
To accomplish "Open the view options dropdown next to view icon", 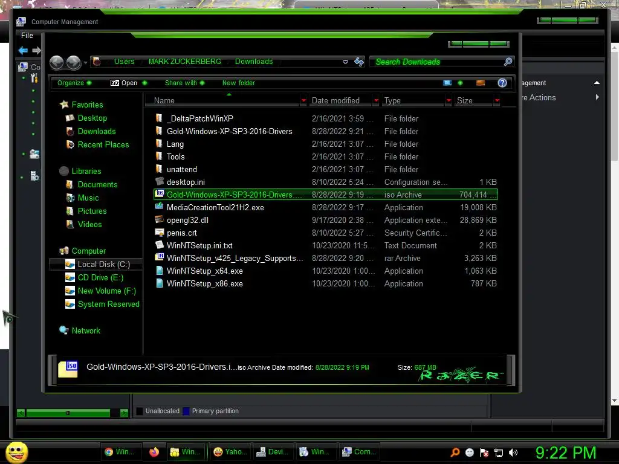I will pyautogui.click(x=460, y=83).
